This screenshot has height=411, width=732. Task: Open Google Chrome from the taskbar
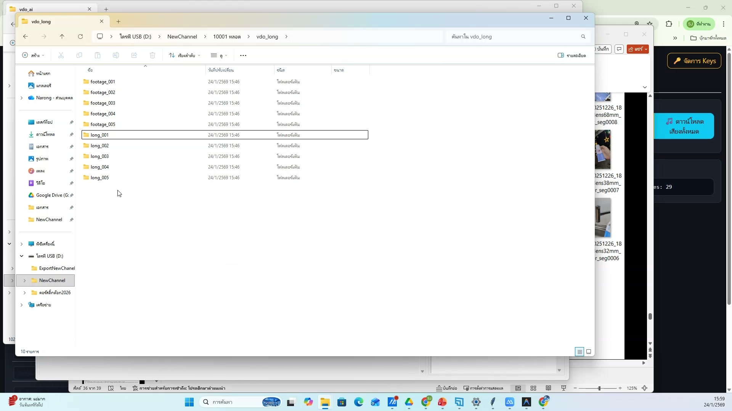click(x=426, y=402)
